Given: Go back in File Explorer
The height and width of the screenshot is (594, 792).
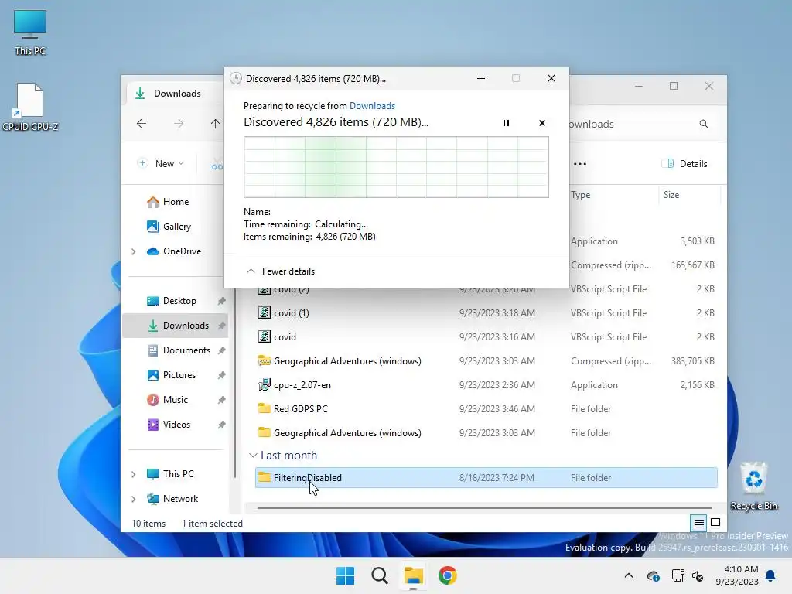Looking at the screenshot, I should point(142,124).
